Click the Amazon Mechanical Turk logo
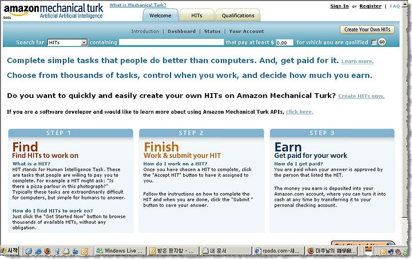This screenshot has width=412, height=259. pos(53,11)
